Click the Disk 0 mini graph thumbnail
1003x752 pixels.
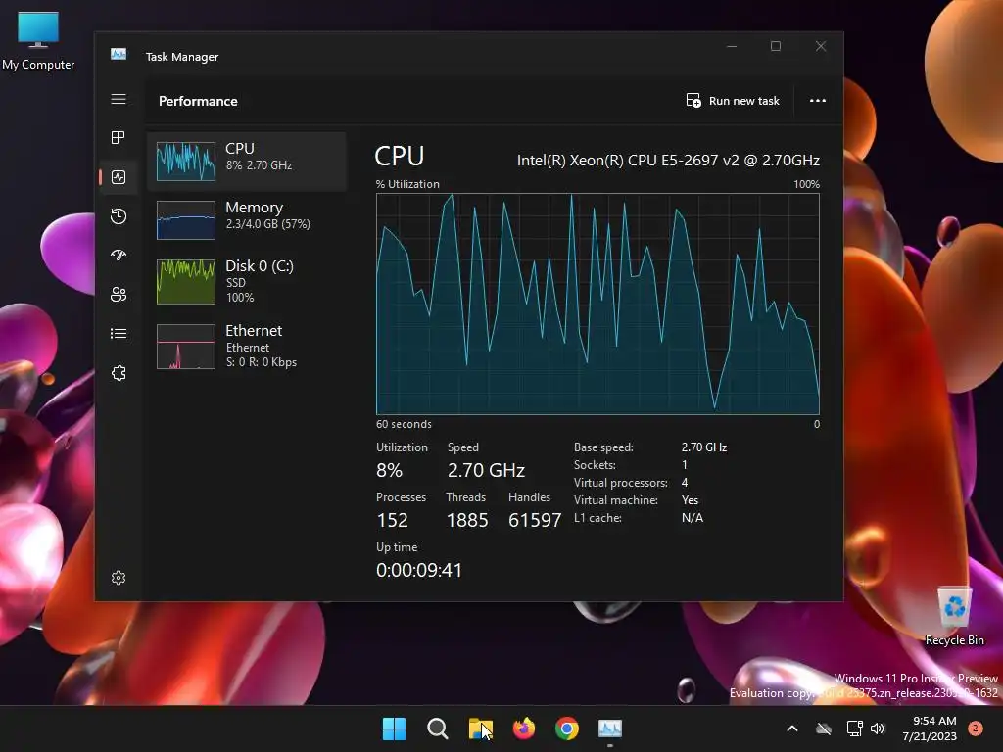(x=186, y=281)
